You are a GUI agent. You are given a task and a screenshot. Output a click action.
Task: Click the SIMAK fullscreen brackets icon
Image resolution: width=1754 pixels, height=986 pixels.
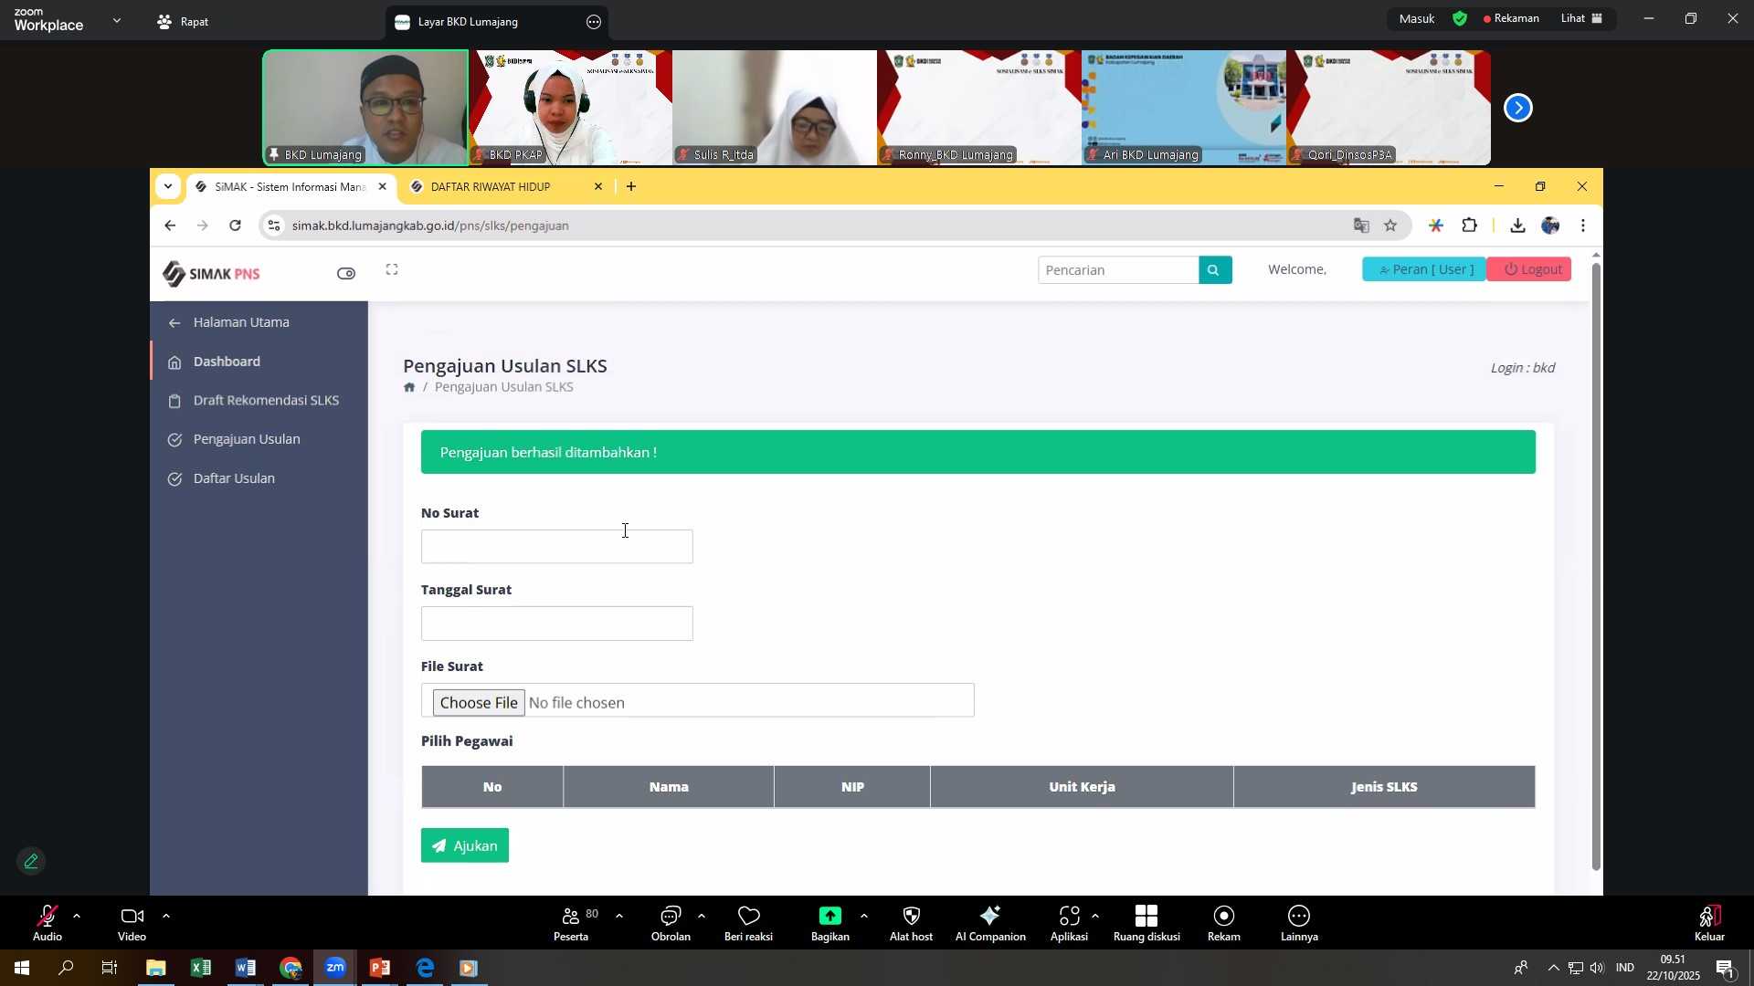click(x=392, y=270)
